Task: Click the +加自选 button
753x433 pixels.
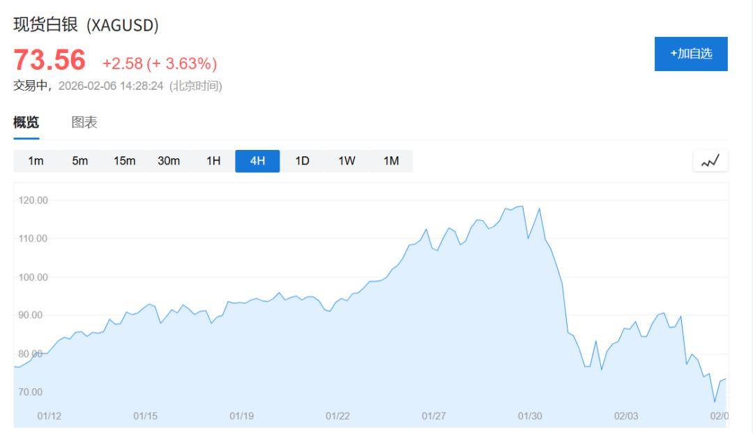Action: coord(690,54)
